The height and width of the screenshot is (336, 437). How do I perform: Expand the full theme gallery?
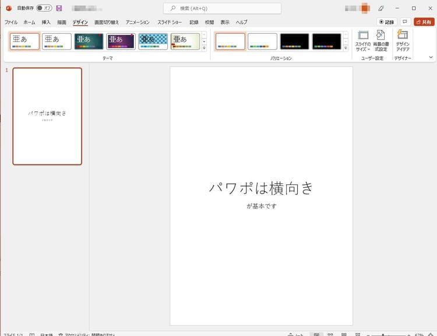205,48
